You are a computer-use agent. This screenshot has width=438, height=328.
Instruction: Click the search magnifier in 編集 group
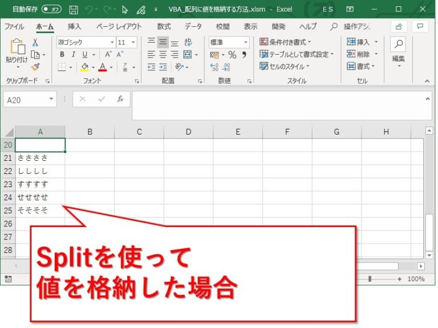(x=399, y=44)
